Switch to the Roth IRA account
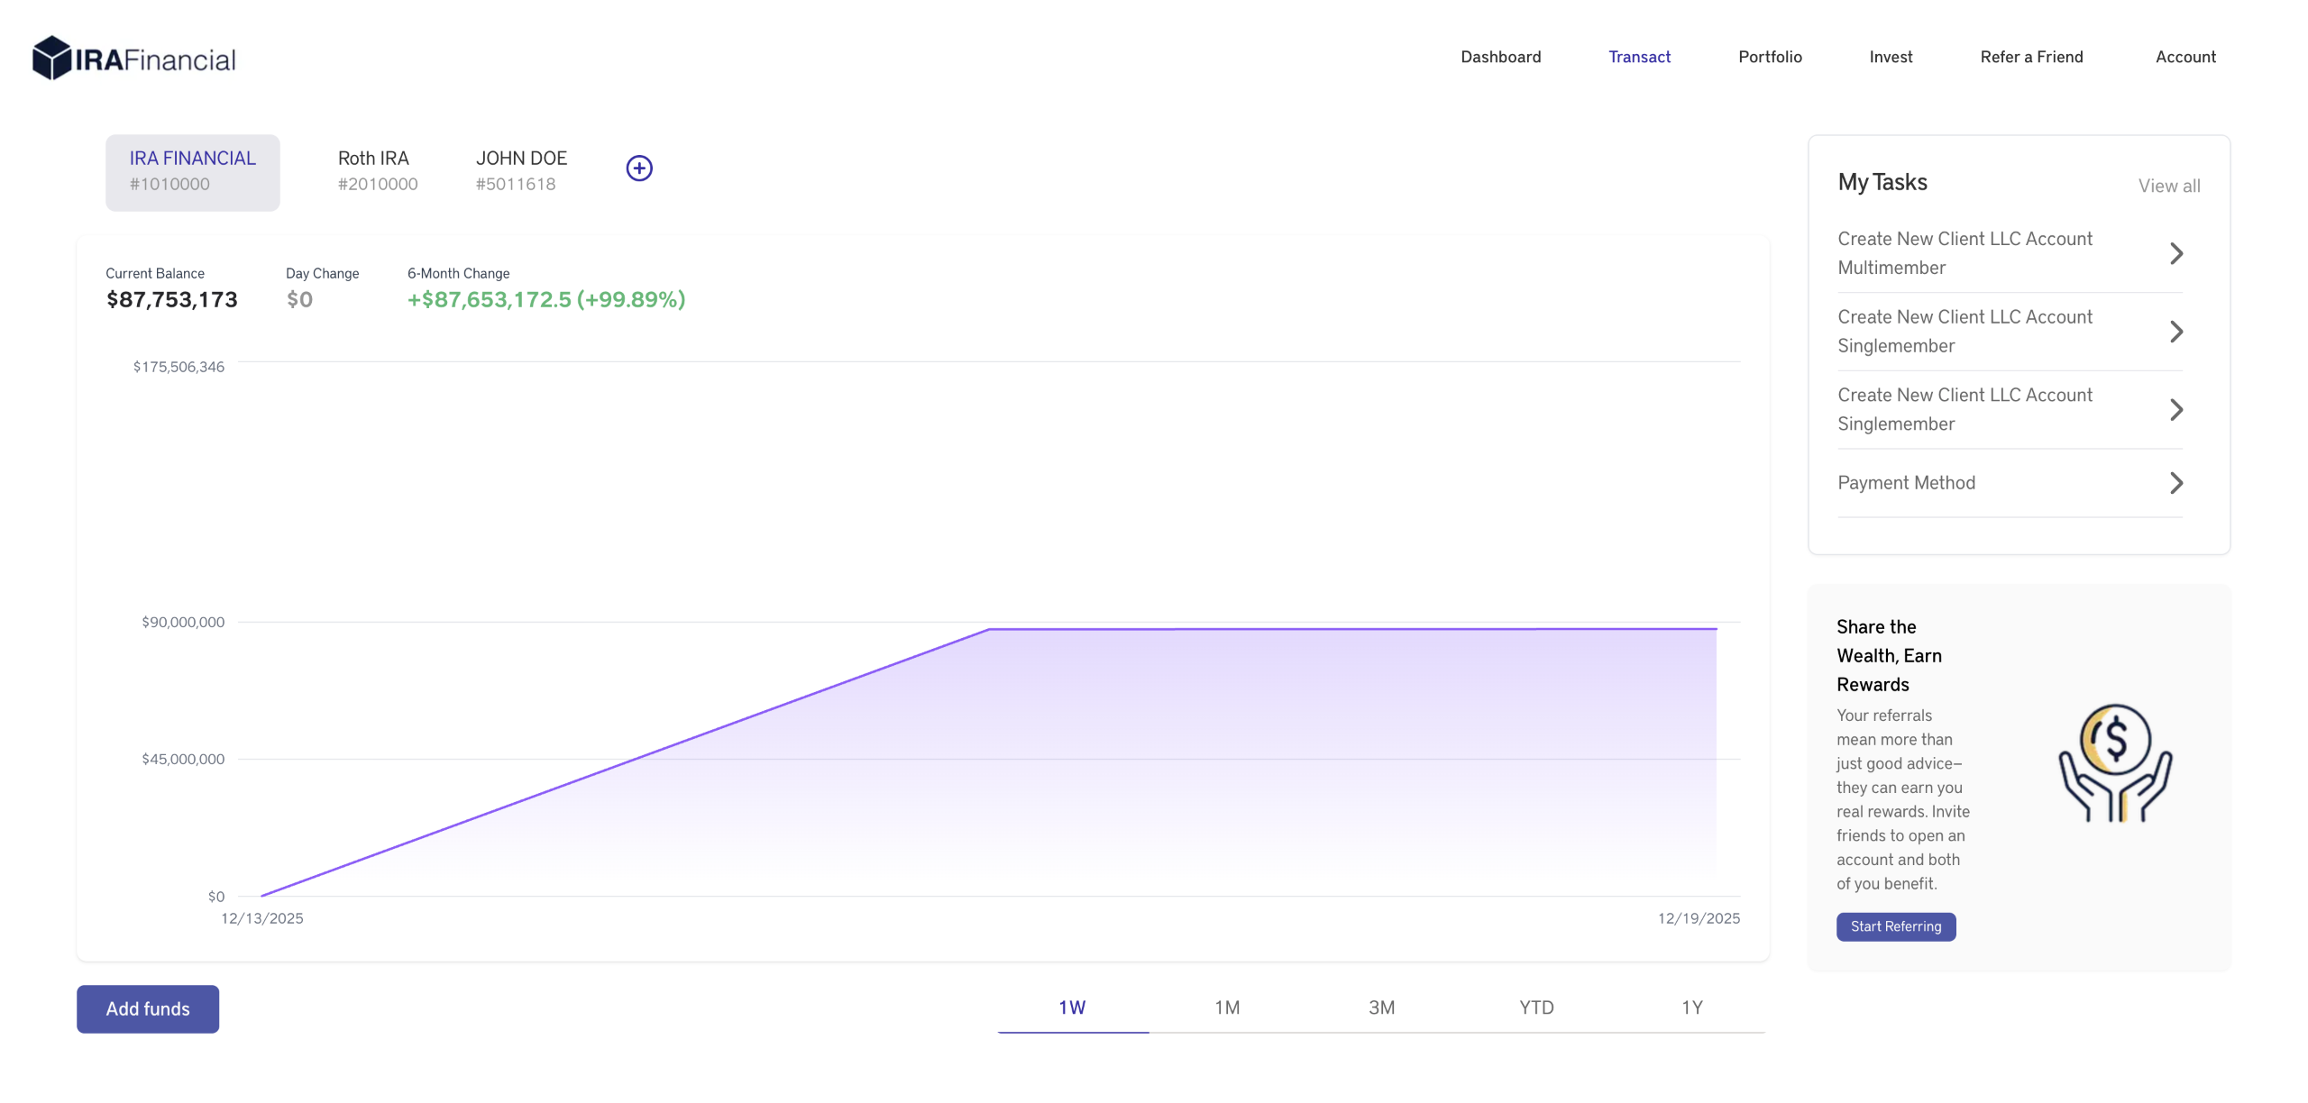 [x=377, y=171]
